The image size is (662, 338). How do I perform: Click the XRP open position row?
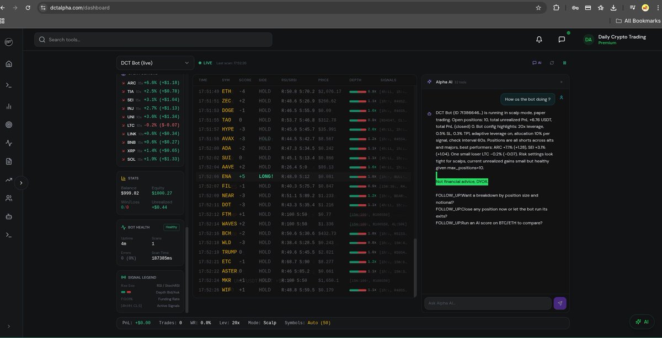pos(150,150)
